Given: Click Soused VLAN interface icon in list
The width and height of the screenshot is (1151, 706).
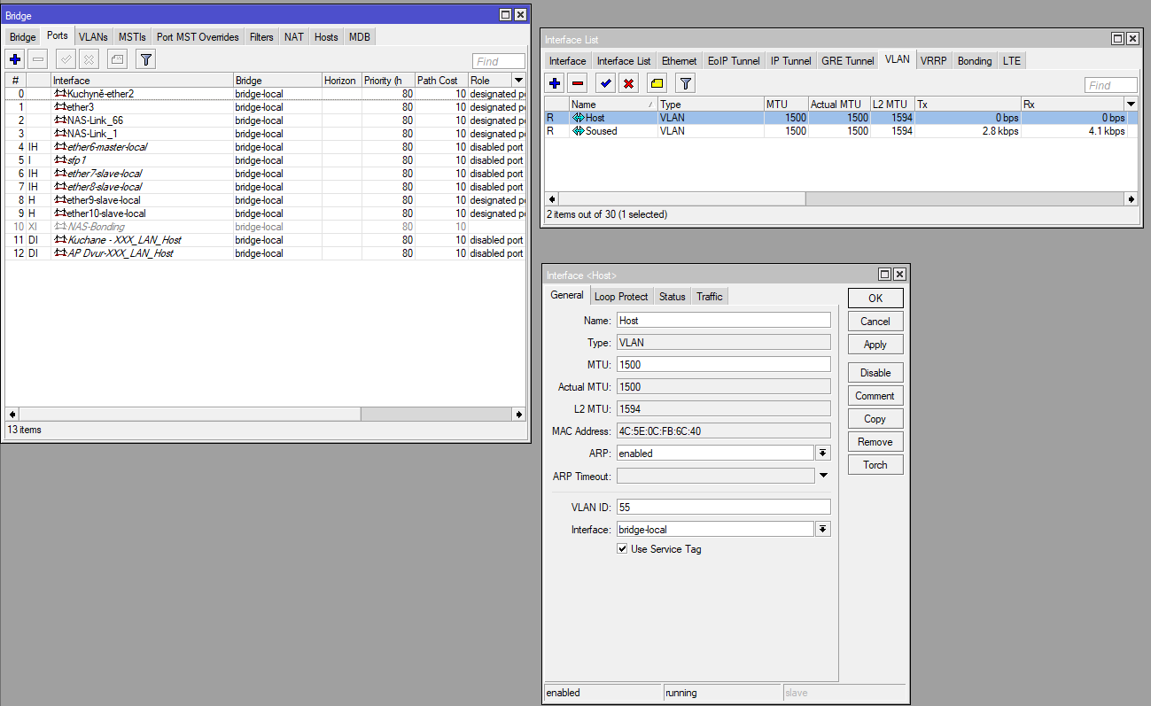Looking at the screenshot, I should pos(579,131).
